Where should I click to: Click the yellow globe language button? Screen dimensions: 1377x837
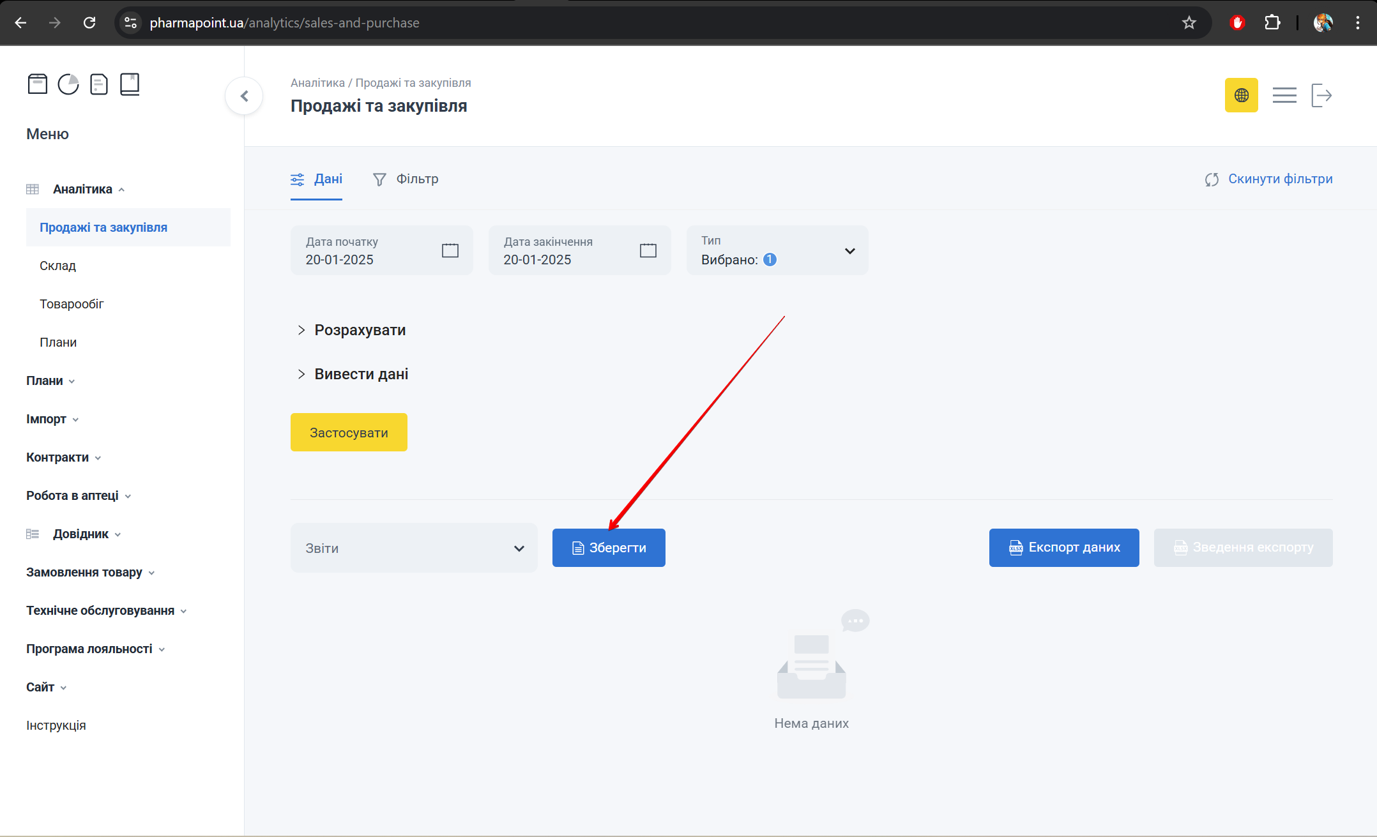[1241, 95]
